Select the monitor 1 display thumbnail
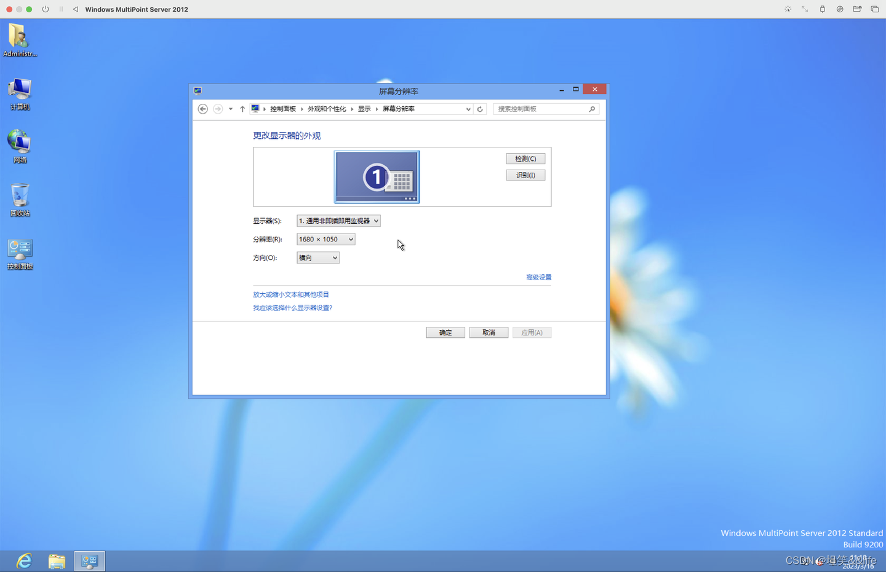Screen dimensions: 886x572 (377, 177)
